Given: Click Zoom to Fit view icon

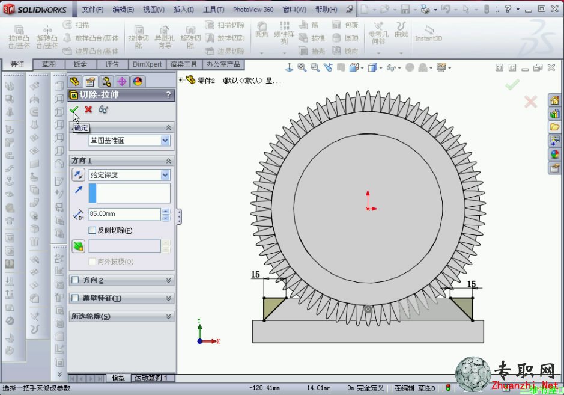Looking at the screenshot, I should click(x=302, y=67).
